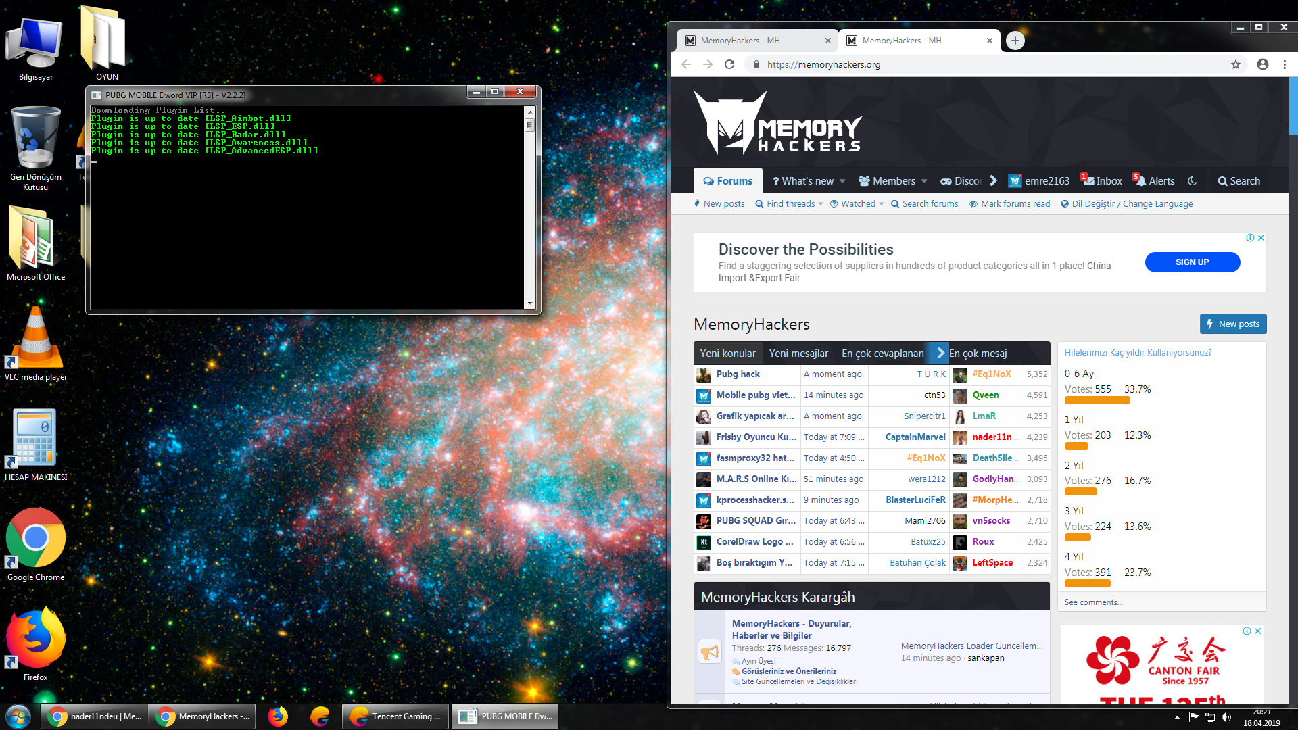Close the first MemoryHackers tab
The image size is (1298, 730).
point(828,41)
